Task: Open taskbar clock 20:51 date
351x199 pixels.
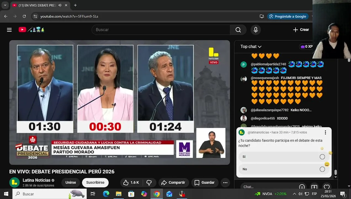Action: (x=328, y=194)
